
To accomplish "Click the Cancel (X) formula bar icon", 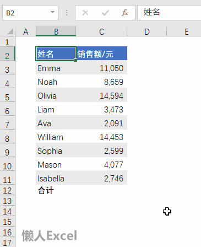I will pyautogui.click(x=85, y=13).
